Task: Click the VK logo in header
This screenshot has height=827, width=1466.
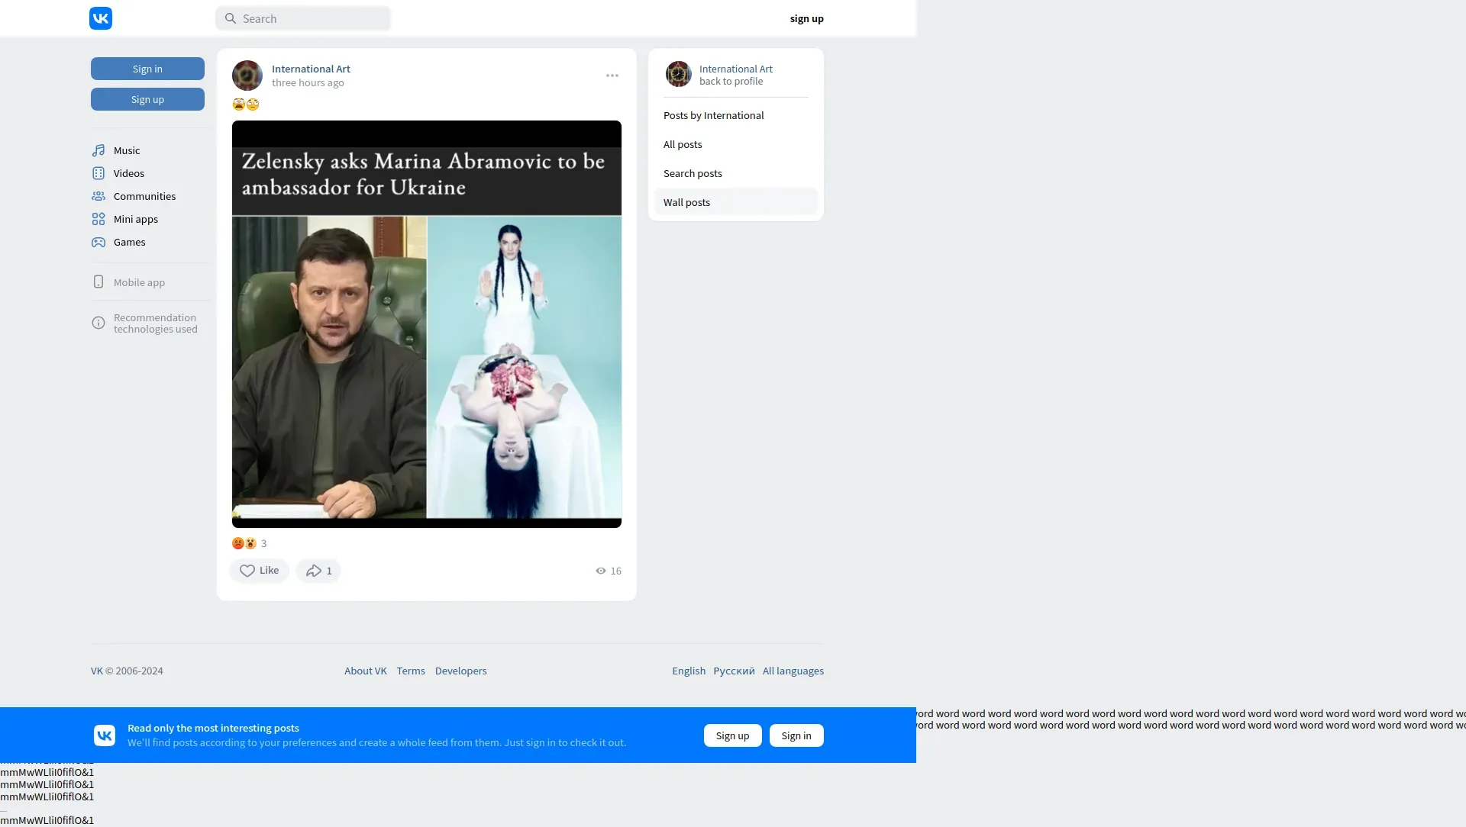Action: pyautogui.click(x=101, y=18)
